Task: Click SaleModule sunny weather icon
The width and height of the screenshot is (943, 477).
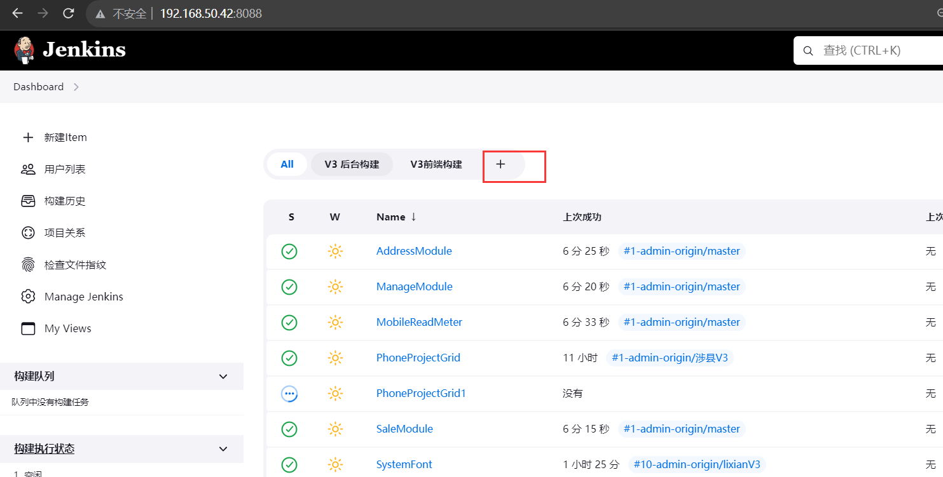Action: click(335, 429)
